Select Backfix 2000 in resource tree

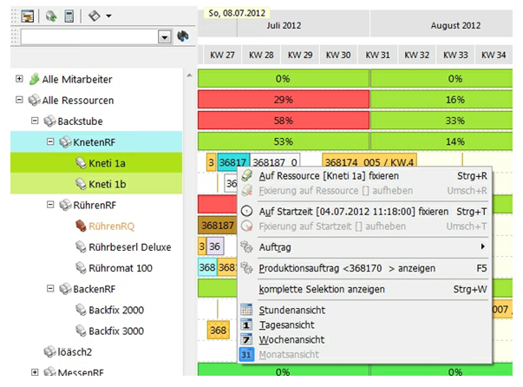[116, 310]
